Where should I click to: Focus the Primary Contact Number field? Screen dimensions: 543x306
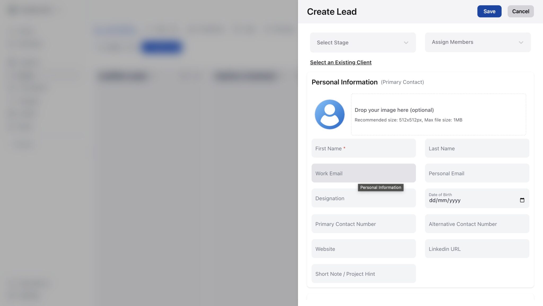point(364,224)
